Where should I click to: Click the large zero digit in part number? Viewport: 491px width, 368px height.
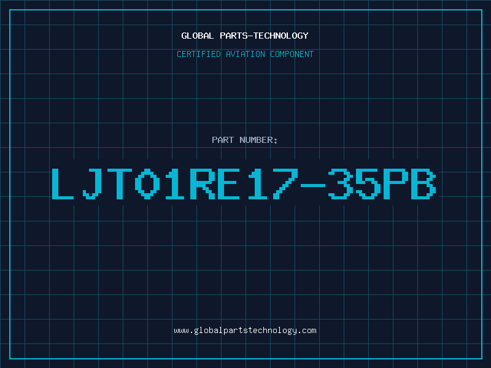tap(147, 183)
